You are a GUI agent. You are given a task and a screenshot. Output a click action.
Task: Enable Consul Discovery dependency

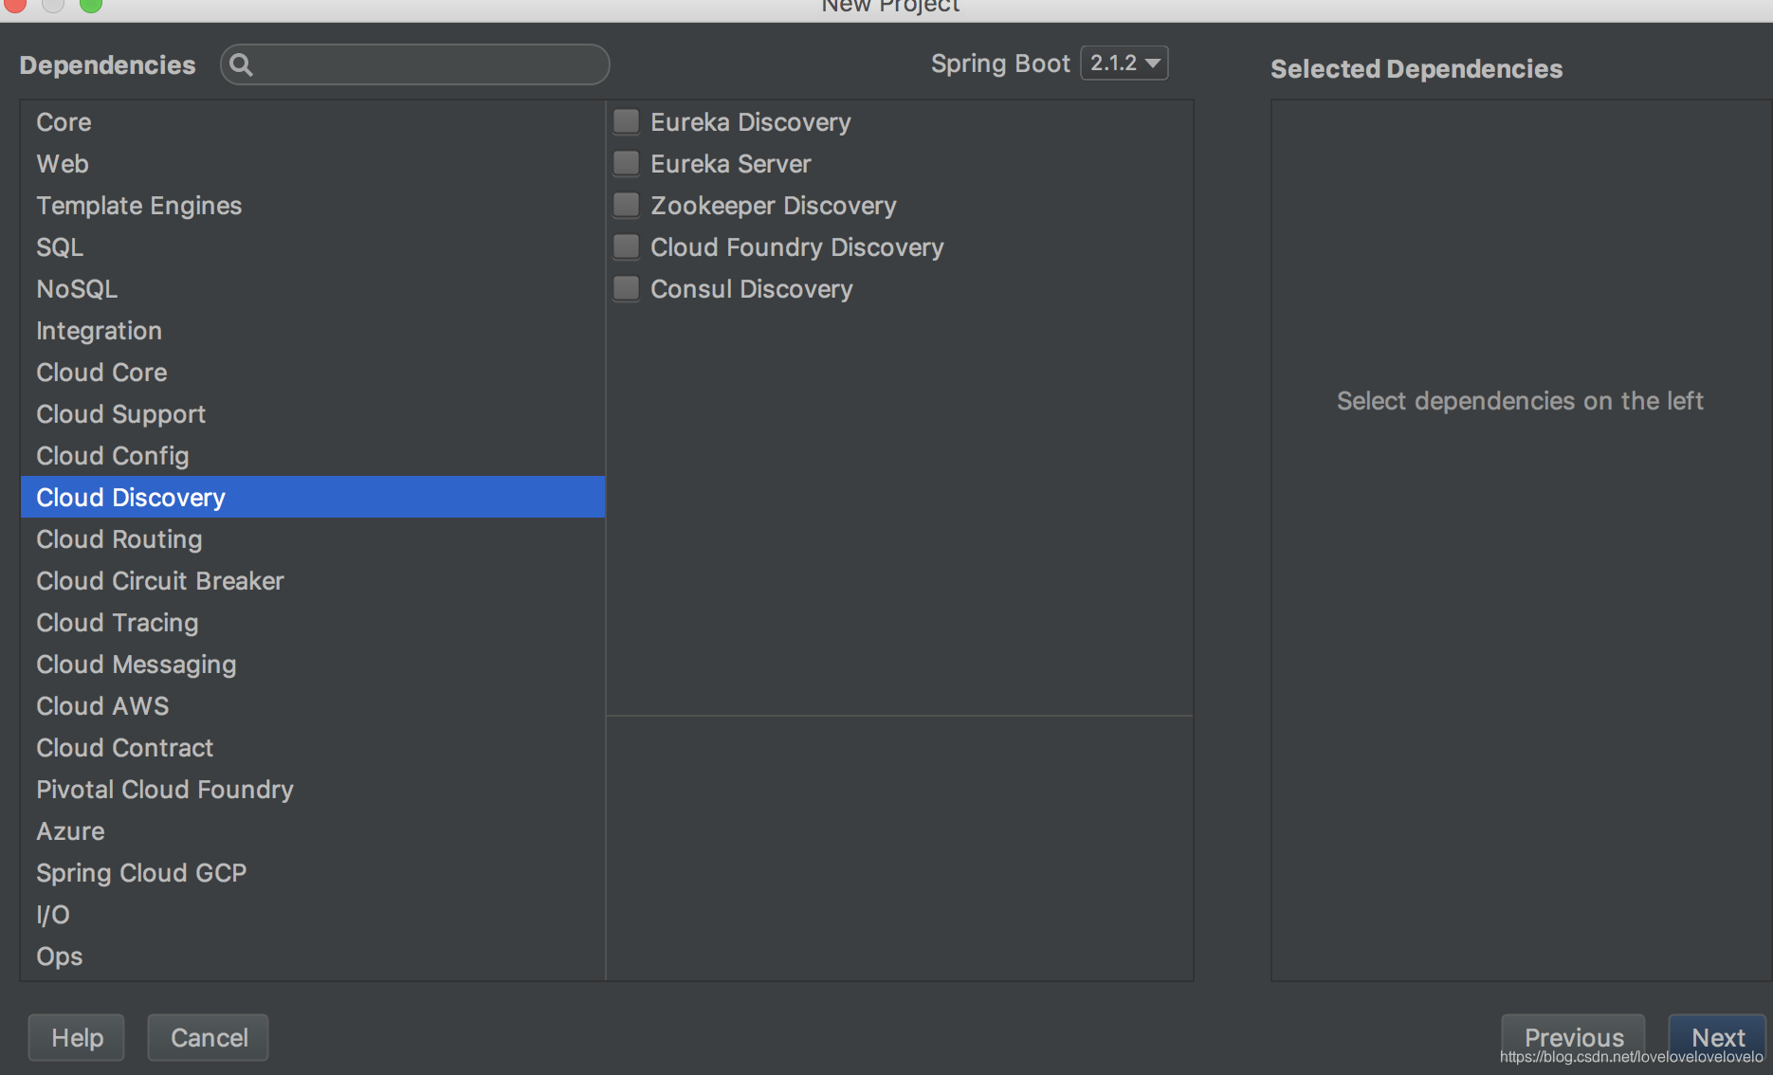(x=626, y=288)
